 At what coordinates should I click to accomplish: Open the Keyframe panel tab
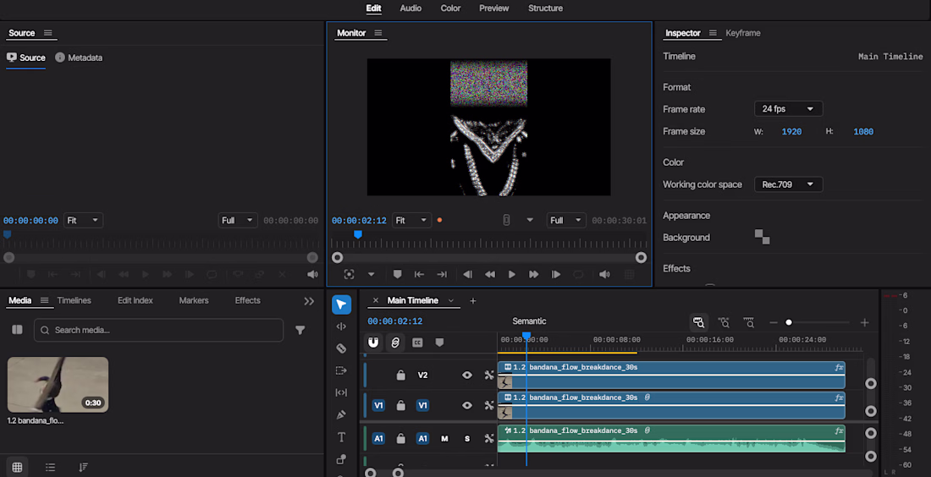click(743, 33)
